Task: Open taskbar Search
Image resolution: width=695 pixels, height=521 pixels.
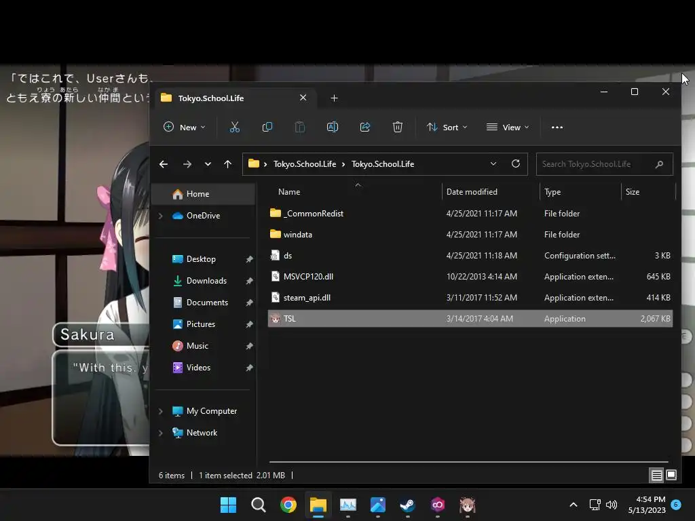Action: (x=259, y=505)
